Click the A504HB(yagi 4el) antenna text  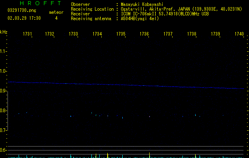[140, 19]
